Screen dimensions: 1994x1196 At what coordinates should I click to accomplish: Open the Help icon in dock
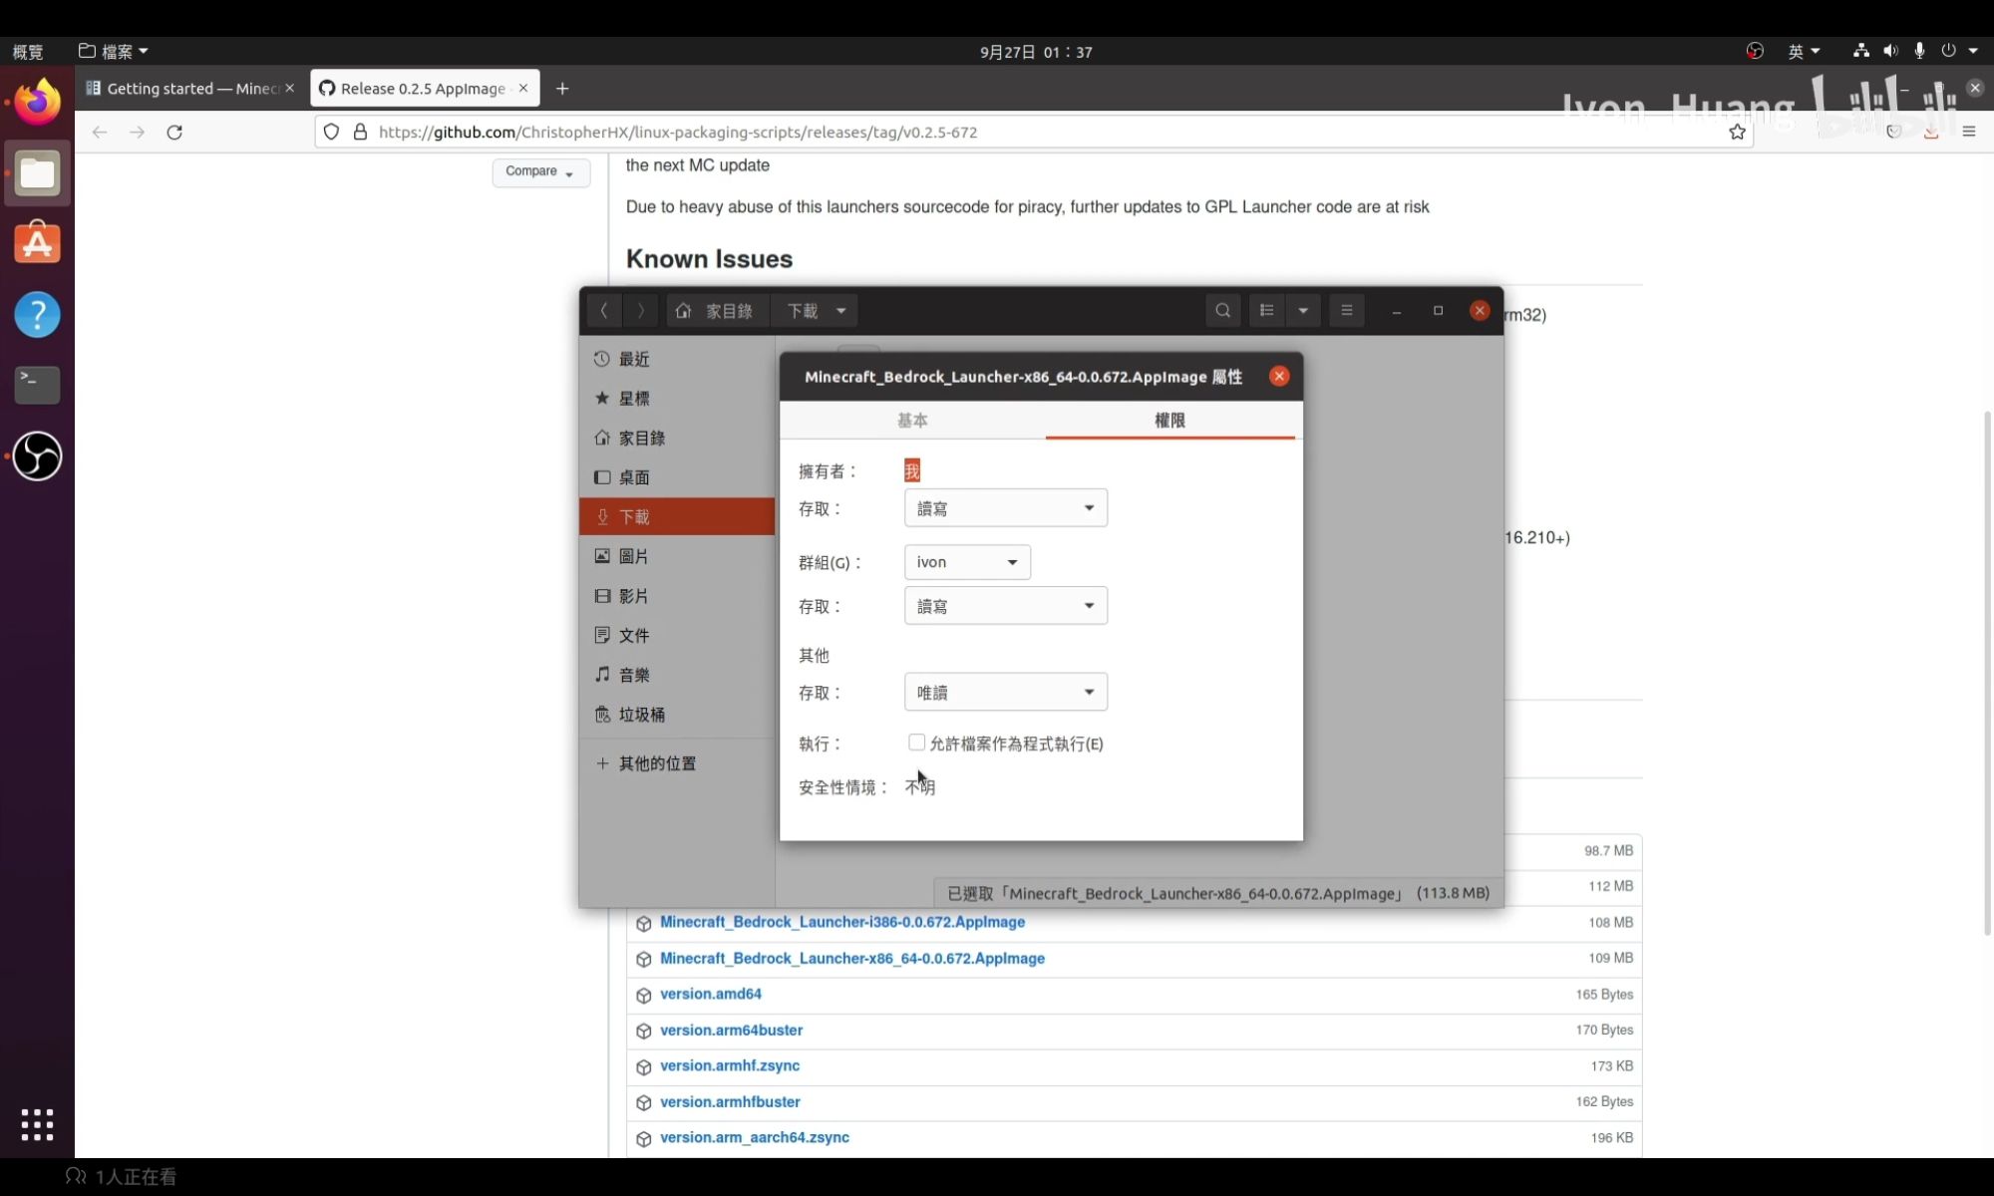pos(37,315)
